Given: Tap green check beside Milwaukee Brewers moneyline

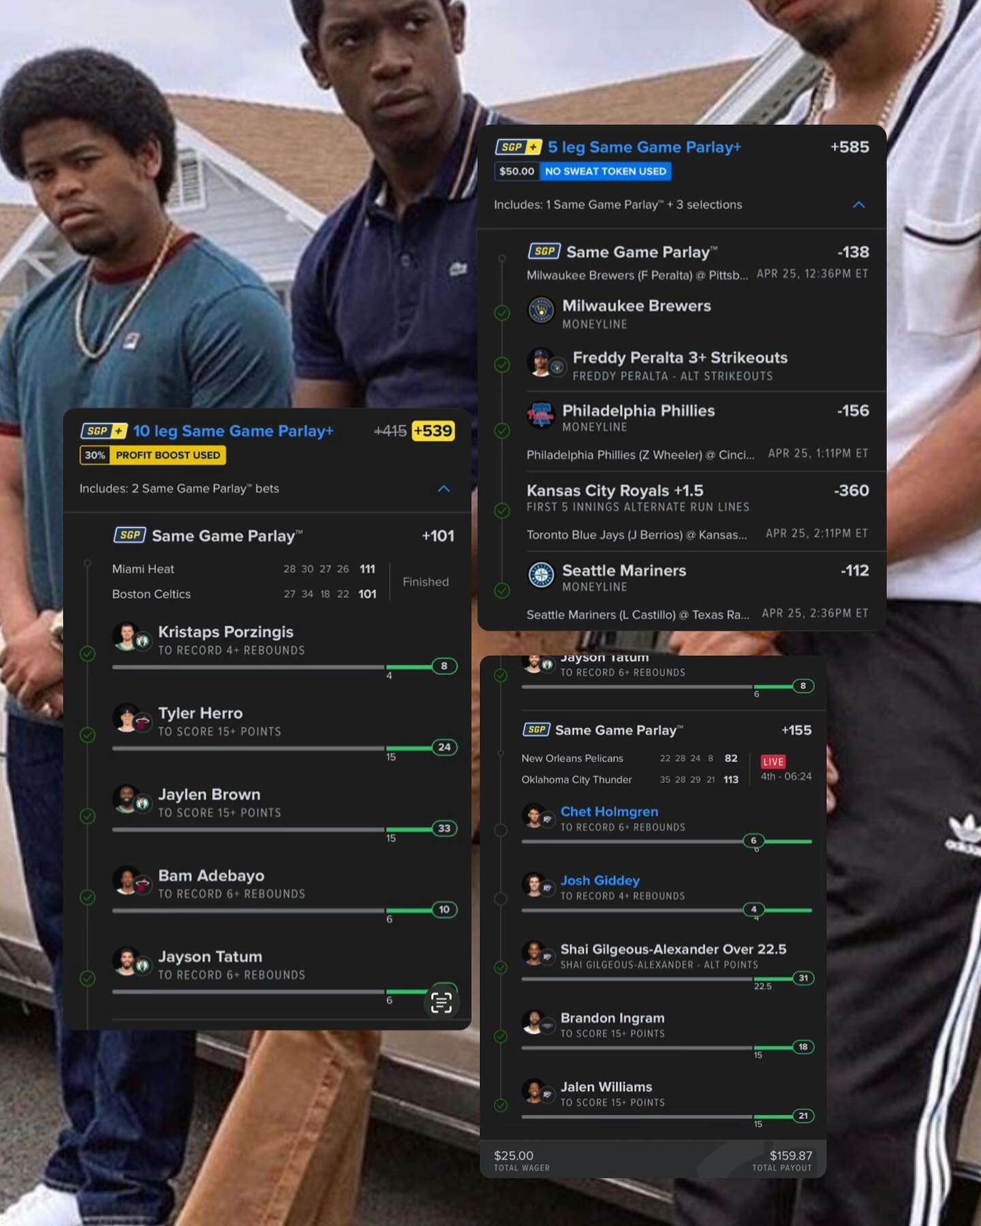Looking at the screenshot, I should tap(502, 313).
